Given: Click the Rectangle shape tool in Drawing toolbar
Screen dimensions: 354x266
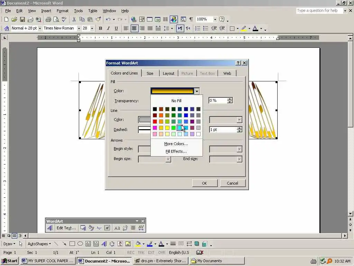Looking at the screenshot, I should 72,244.
